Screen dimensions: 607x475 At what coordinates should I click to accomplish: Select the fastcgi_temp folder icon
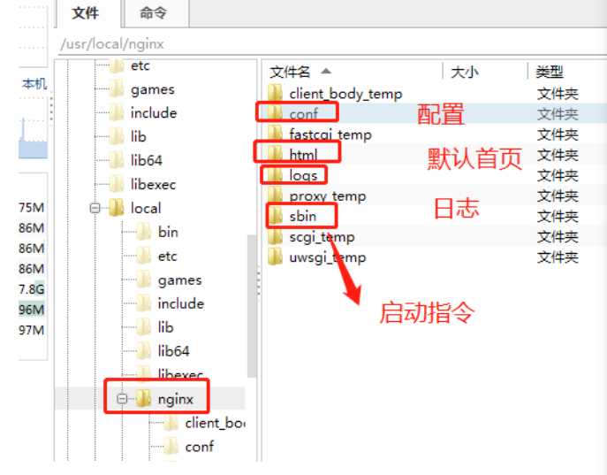coord(276,134)
